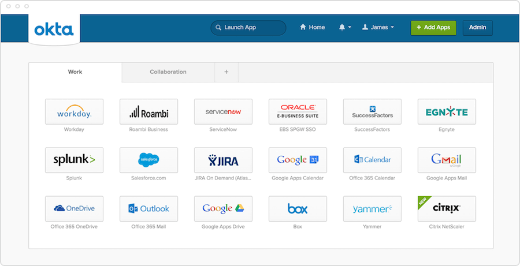The width and height of the screenshot is (520, 266).
Task: Open the ServiceNow app tile
Action: [223, 111]
